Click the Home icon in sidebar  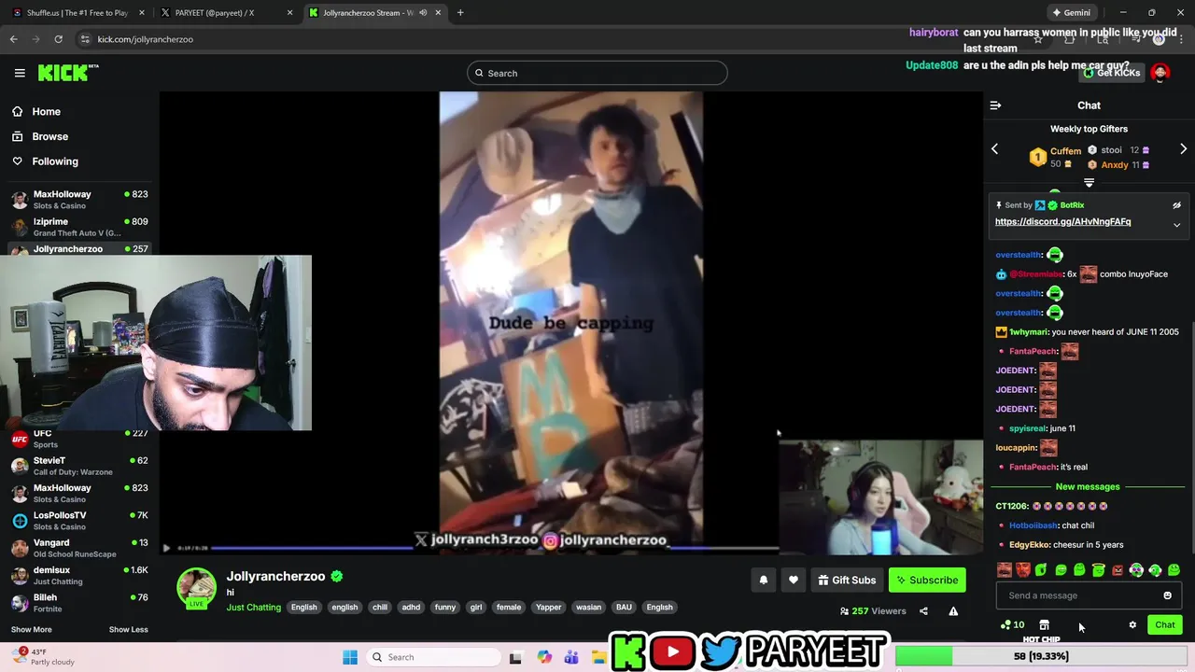[18, 111]
